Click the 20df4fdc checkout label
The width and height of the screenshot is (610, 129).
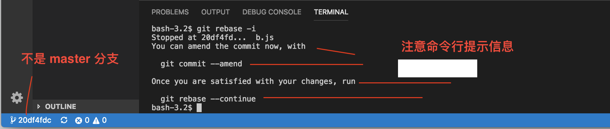click(x=35, y=120)
